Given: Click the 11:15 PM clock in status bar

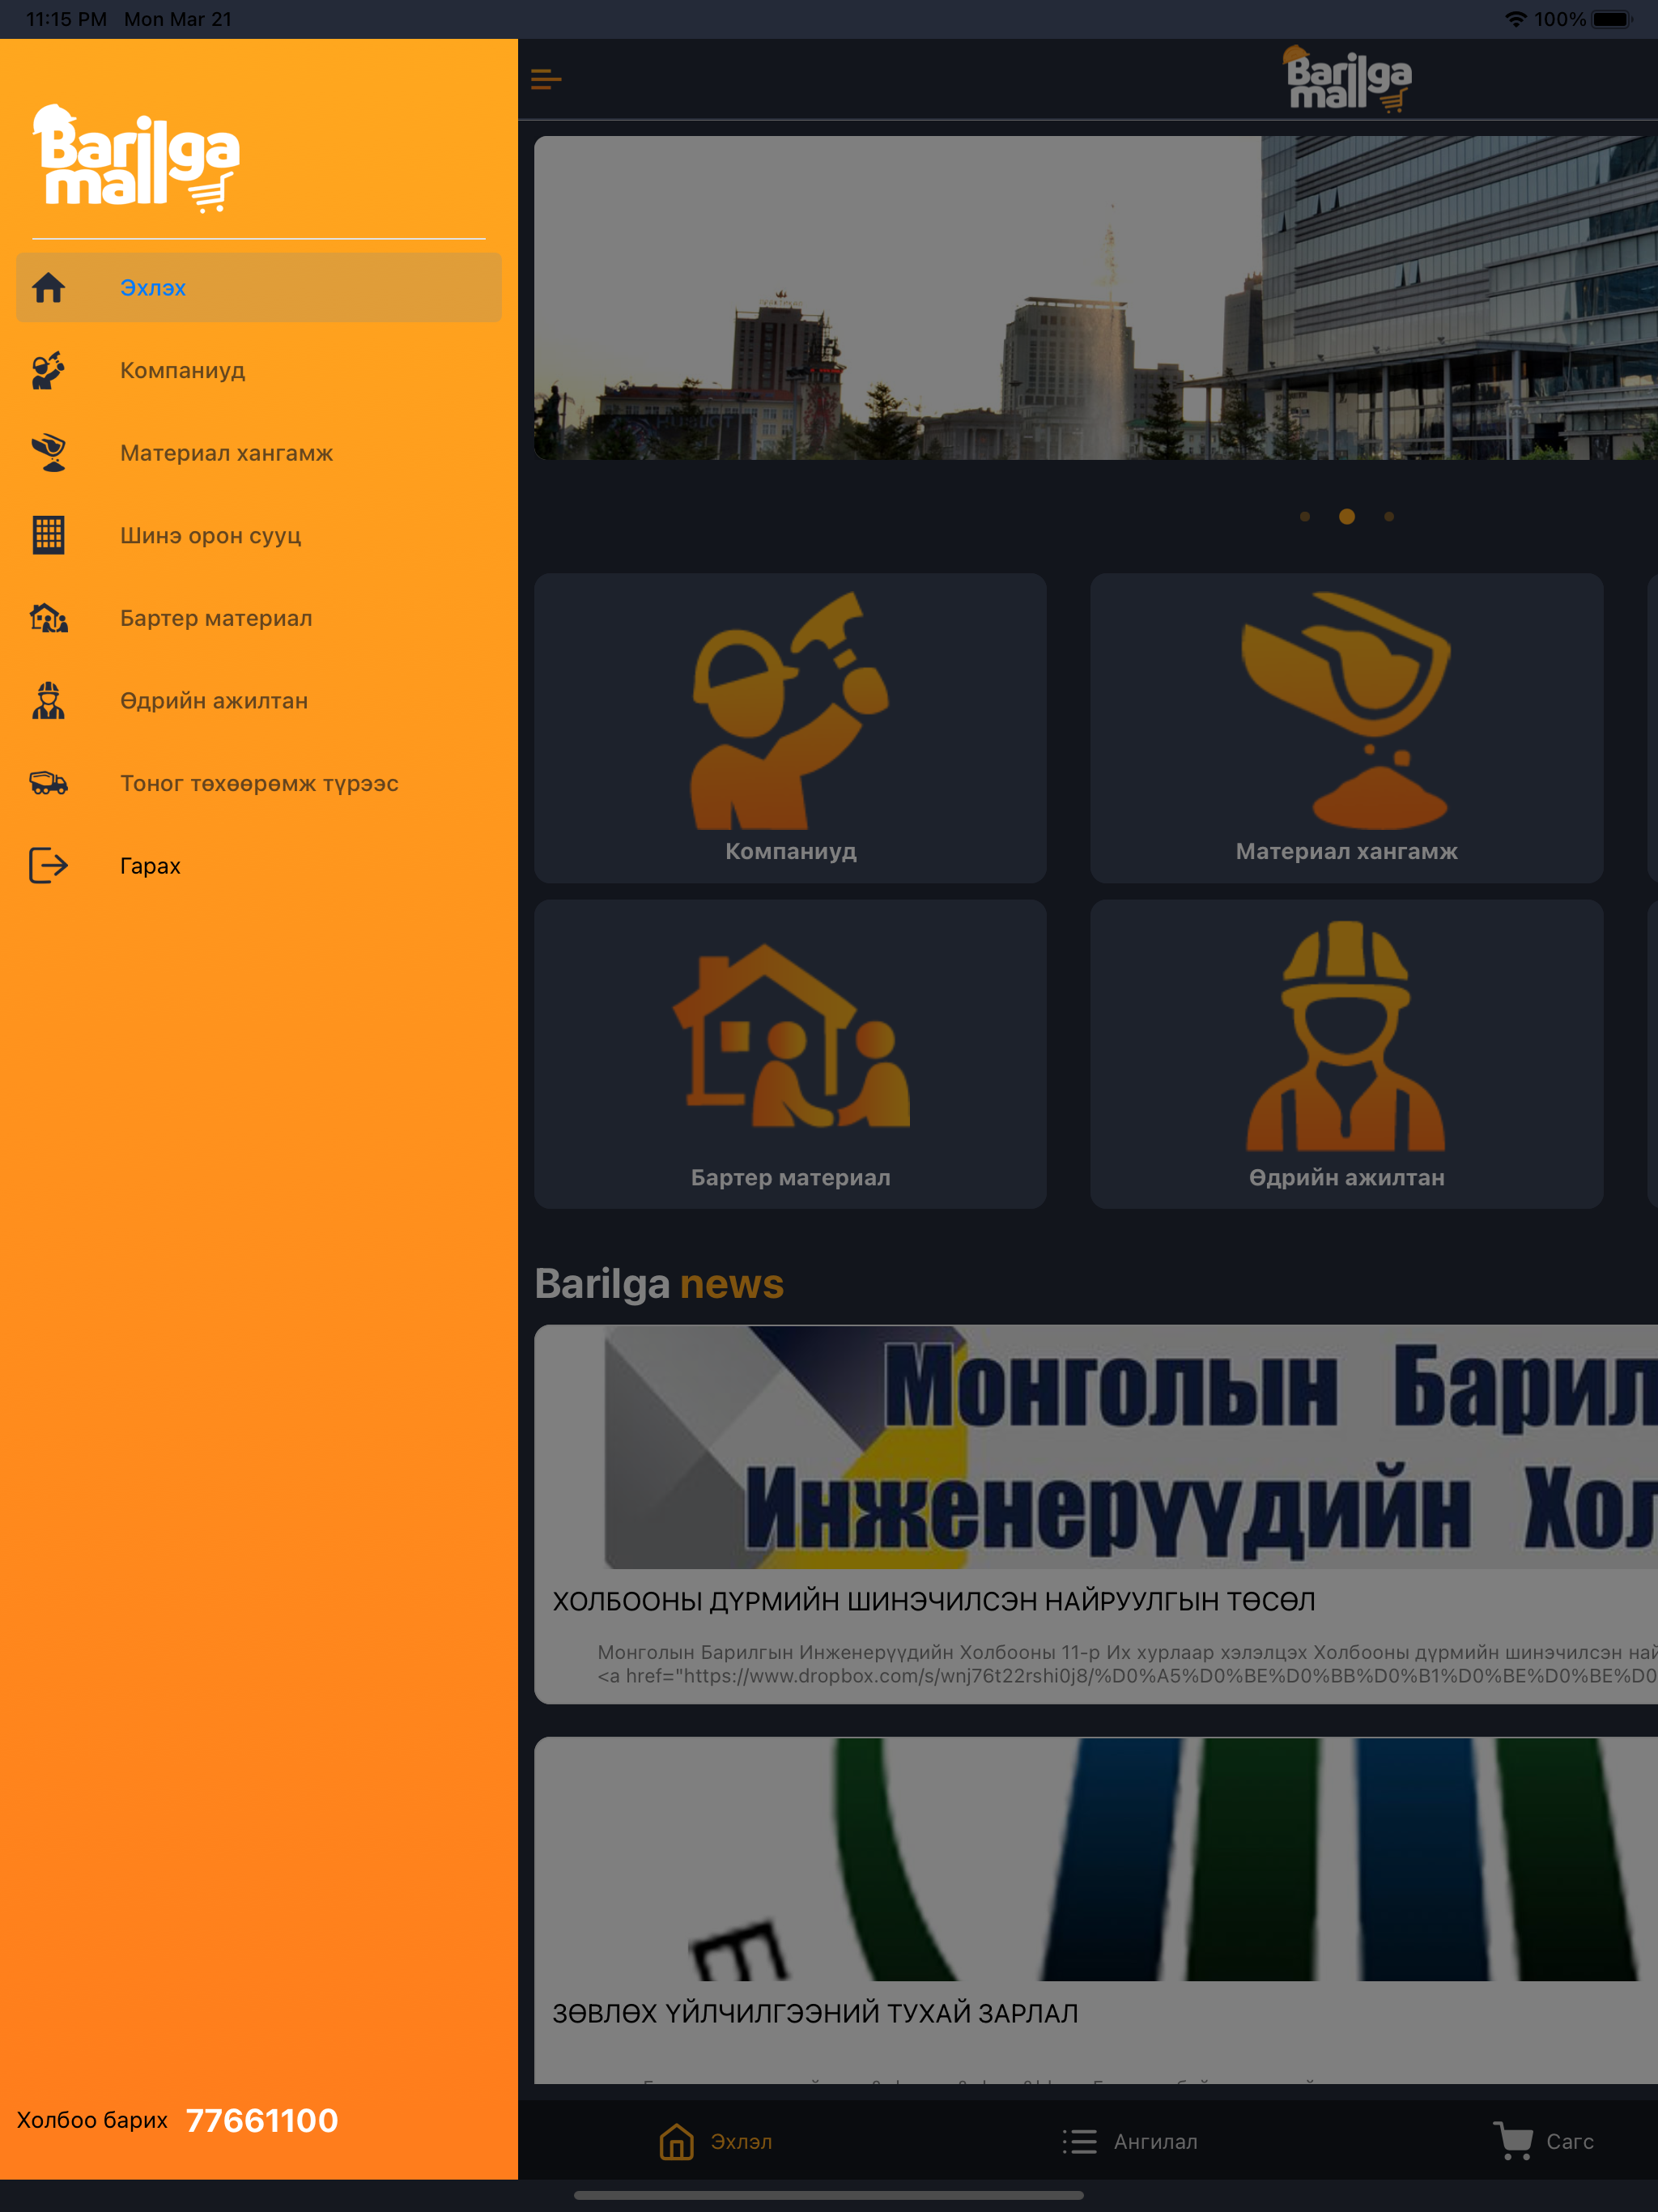Looking at the screenshot, I should [x=66, y=19].
